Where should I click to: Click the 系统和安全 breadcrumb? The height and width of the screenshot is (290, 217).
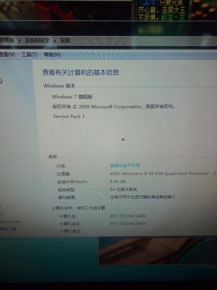pyautogui.click(x=37, y=41)
